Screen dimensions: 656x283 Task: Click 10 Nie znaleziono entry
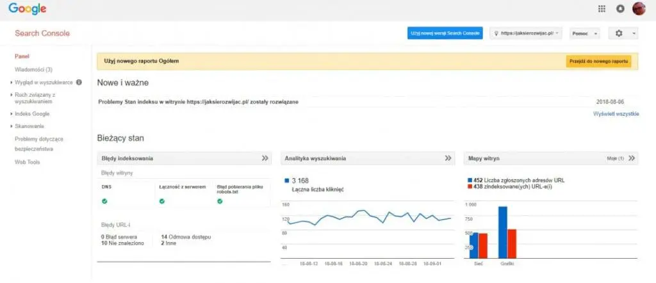pos(122,243)
